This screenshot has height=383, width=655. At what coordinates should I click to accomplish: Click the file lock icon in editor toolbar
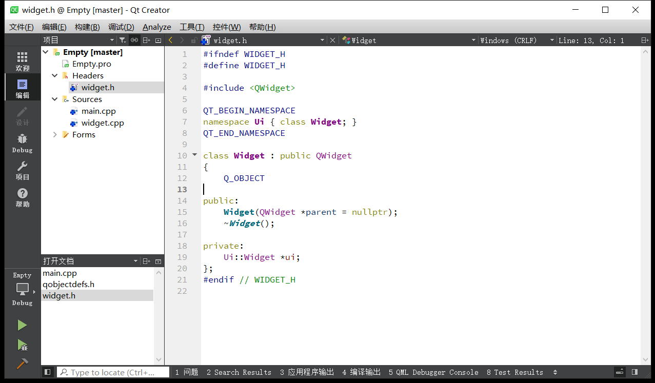(194, 40)
